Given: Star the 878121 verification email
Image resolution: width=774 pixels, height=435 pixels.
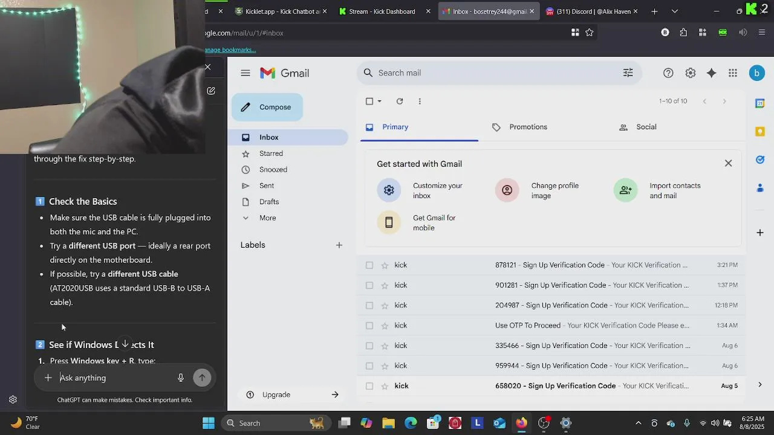Looking at the screenshot, I should click(x=385, y=265).
